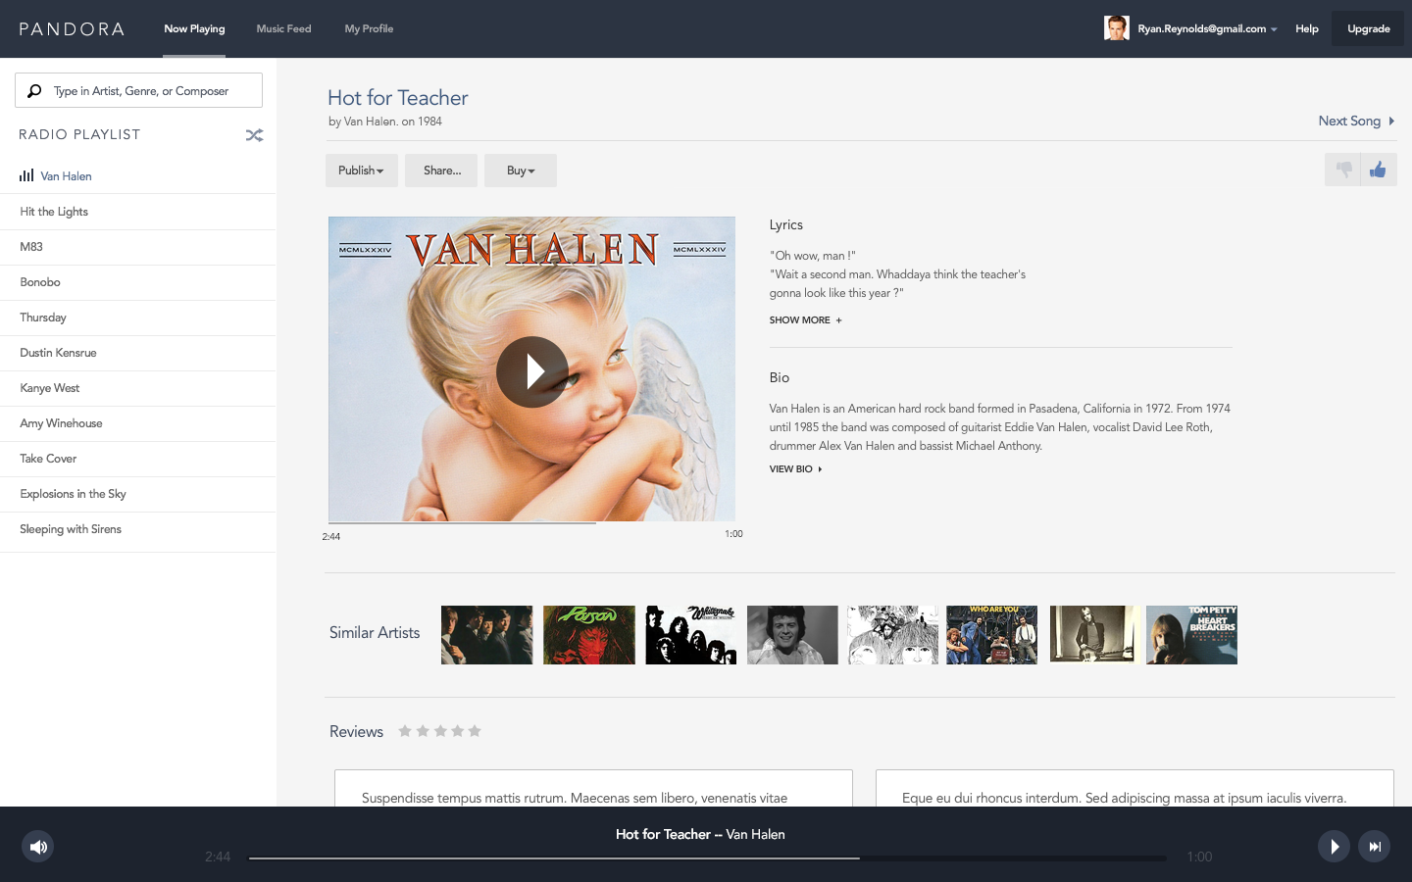The width and height of the screenshot is (1412, 882).
Task: Open the full bio via VIEW BIO
Action: point(795,469)
